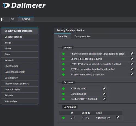Edit Onvif over HTTP setting

104,99
